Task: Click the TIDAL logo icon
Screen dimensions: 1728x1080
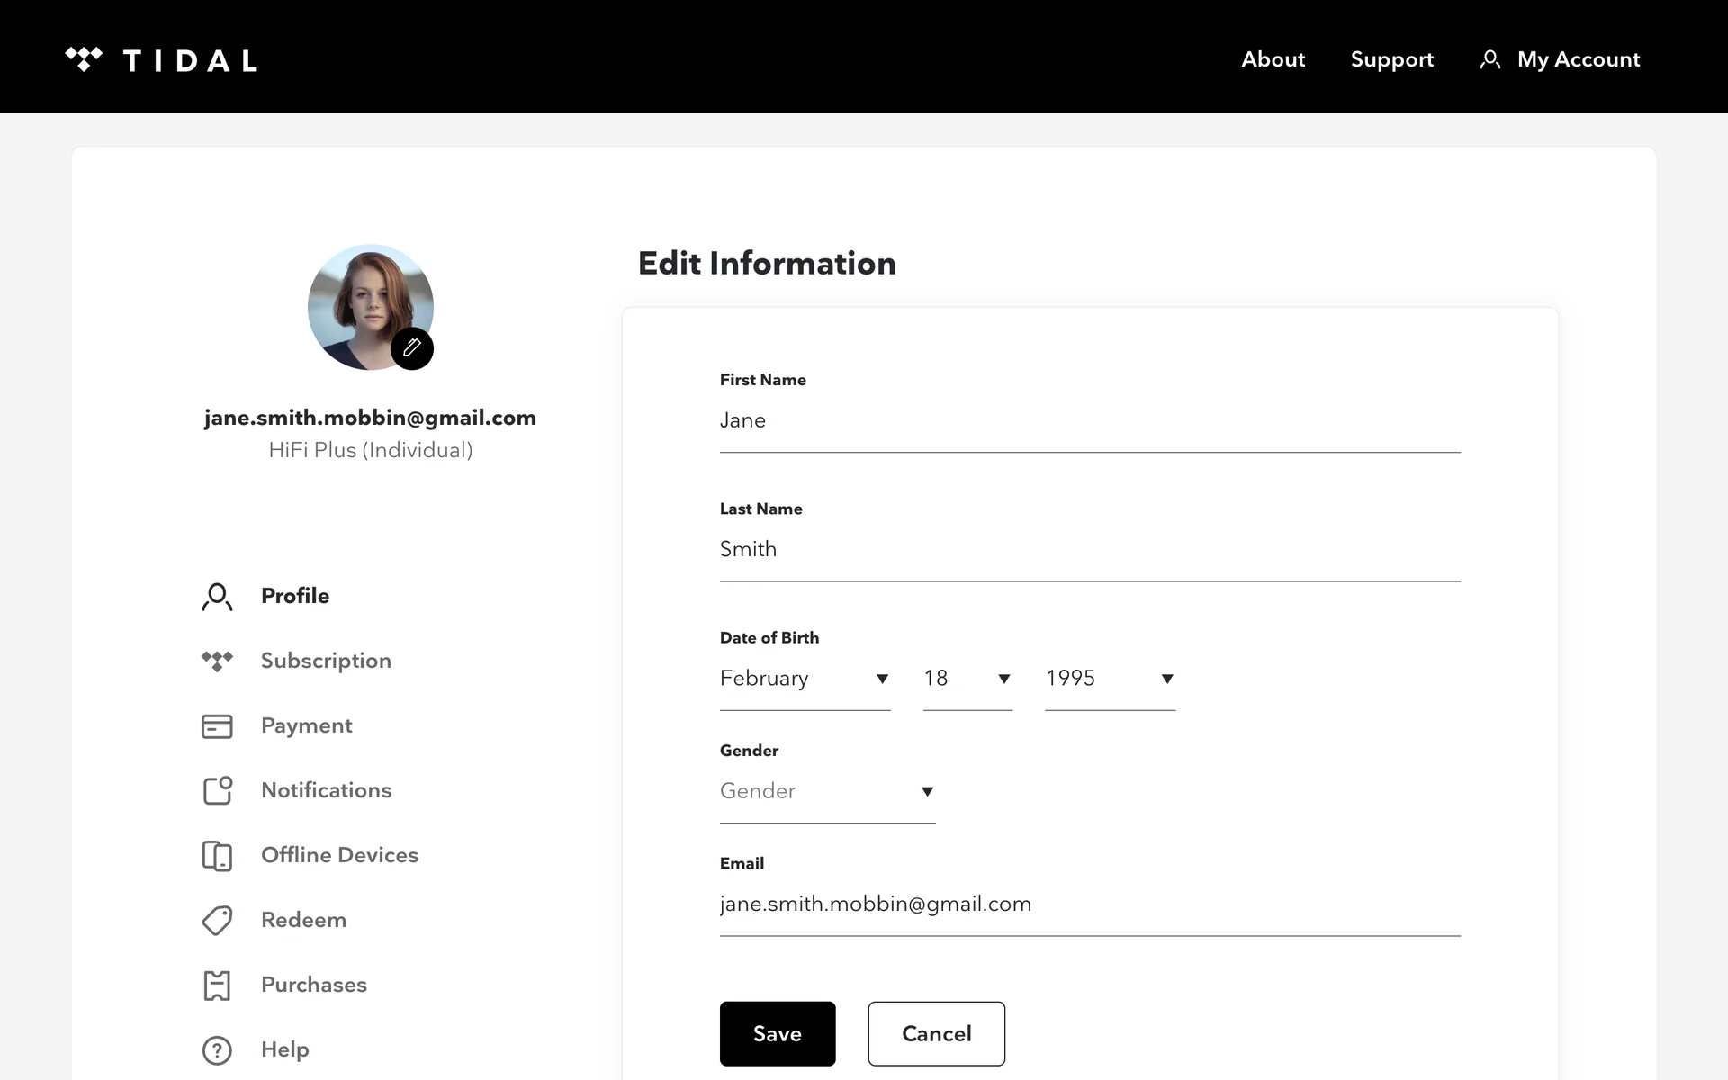Action: (x=84, y=59)
